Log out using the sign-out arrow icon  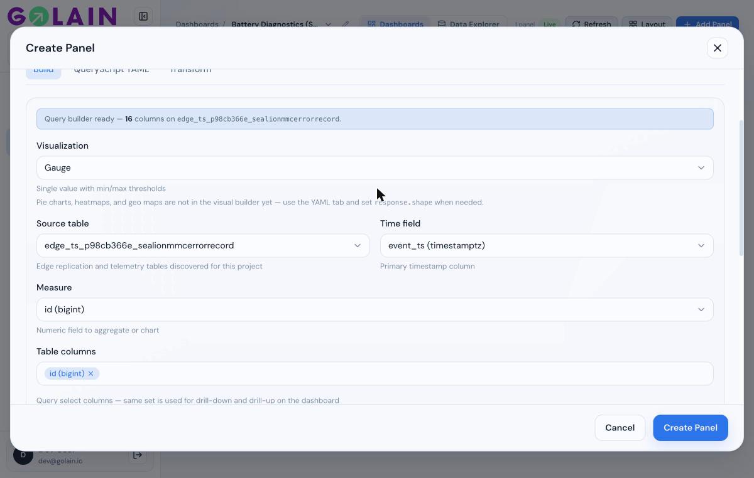[x=138, y=455]
